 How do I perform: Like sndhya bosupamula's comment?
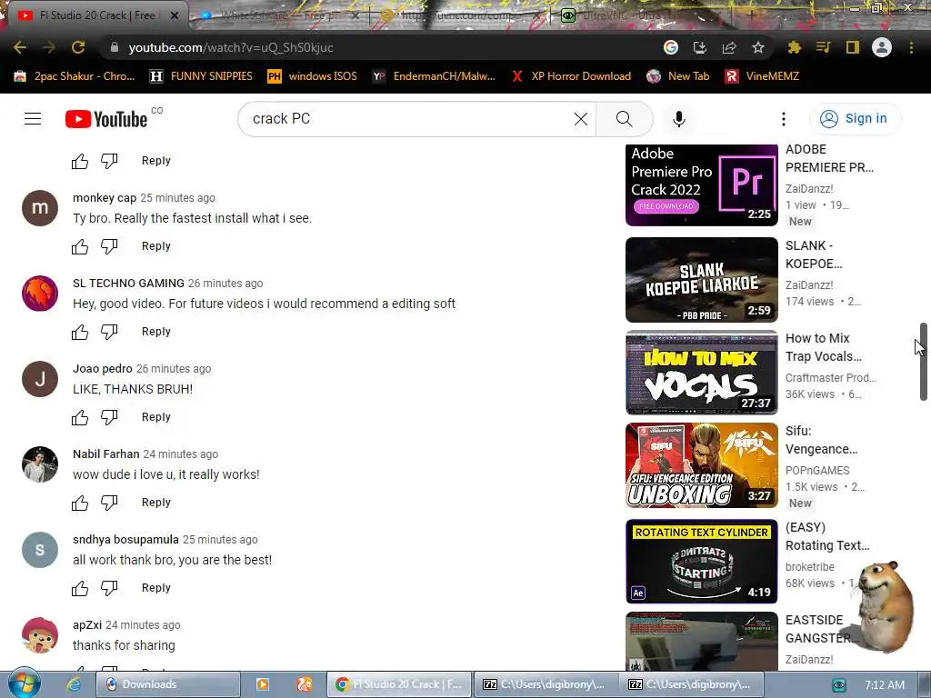tap(80, 588)
